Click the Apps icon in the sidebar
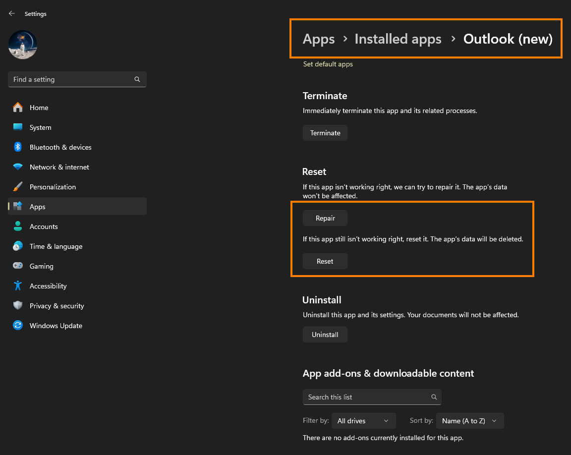 (18, 206)
